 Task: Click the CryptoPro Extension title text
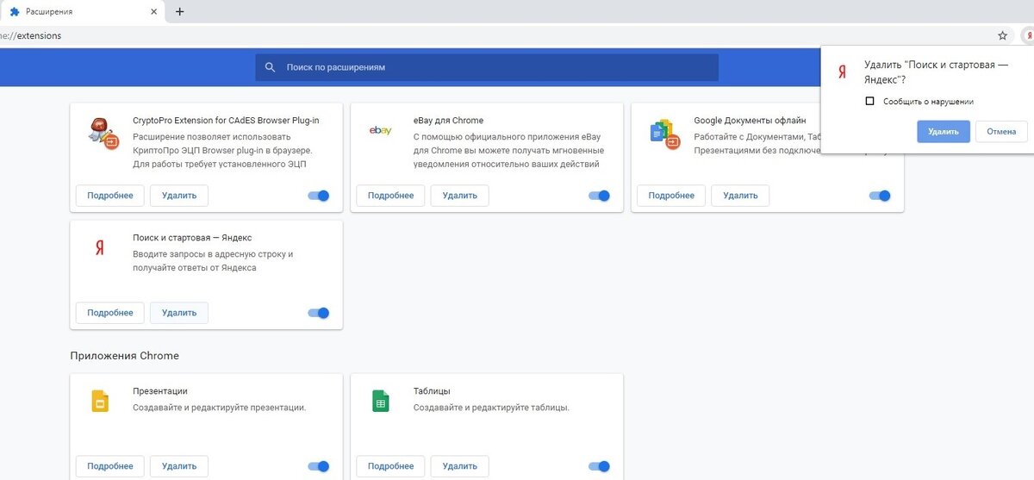coord(226,121)
